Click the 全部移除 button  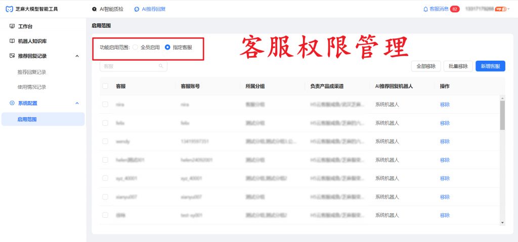[426, 66]
